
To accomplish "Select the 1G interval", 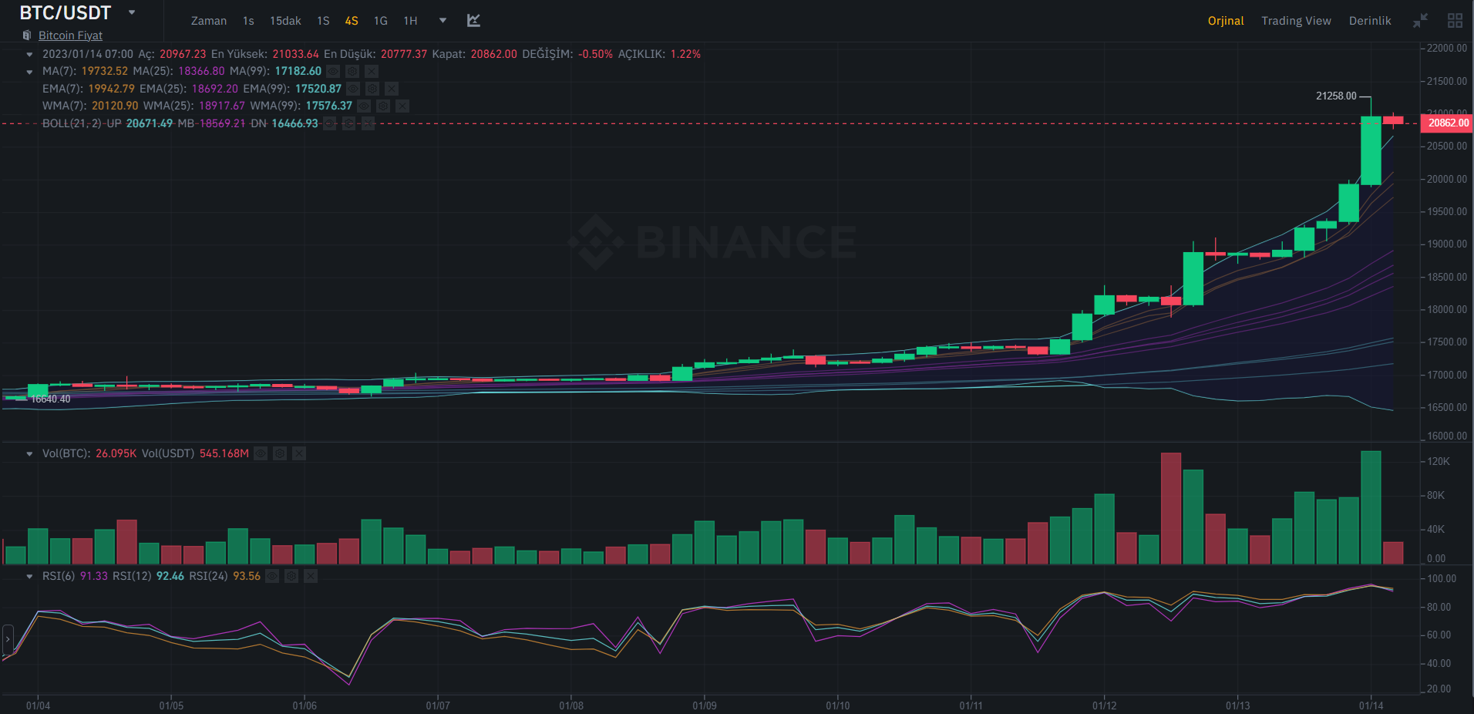I will coord(381,21).
